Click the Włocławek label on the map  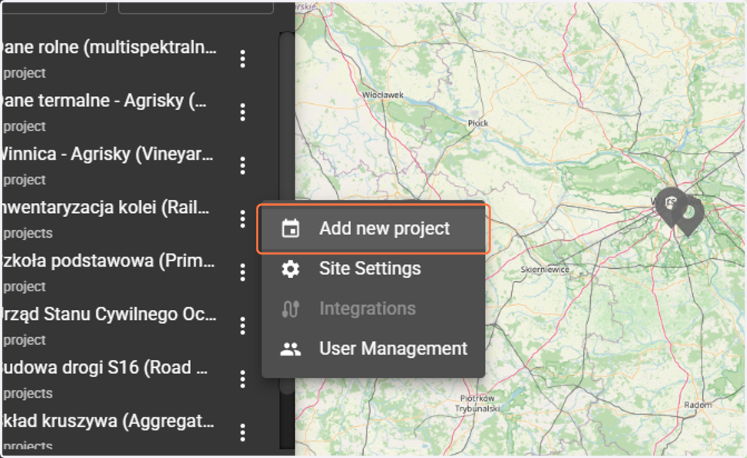coord(383,95)
